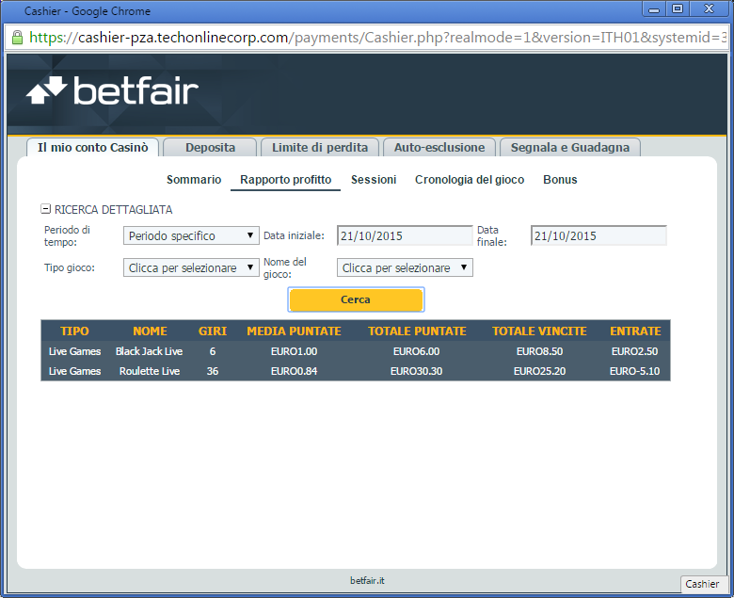Click the TOTALE PUNTATE column header
Viewport: 734px width, 598px height.
pos(417,331)
